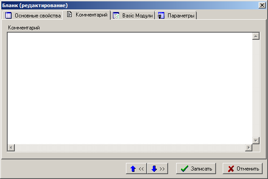The width and height of the screenshot is (268, 179).
Task: Click the grid icon on Основные свойства tab
Action: 8,16
